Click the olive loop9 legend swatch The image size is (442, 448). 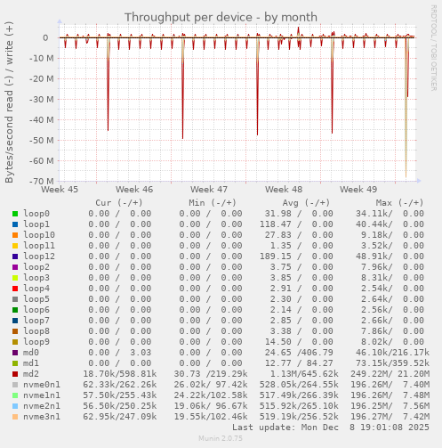[15, 342]
